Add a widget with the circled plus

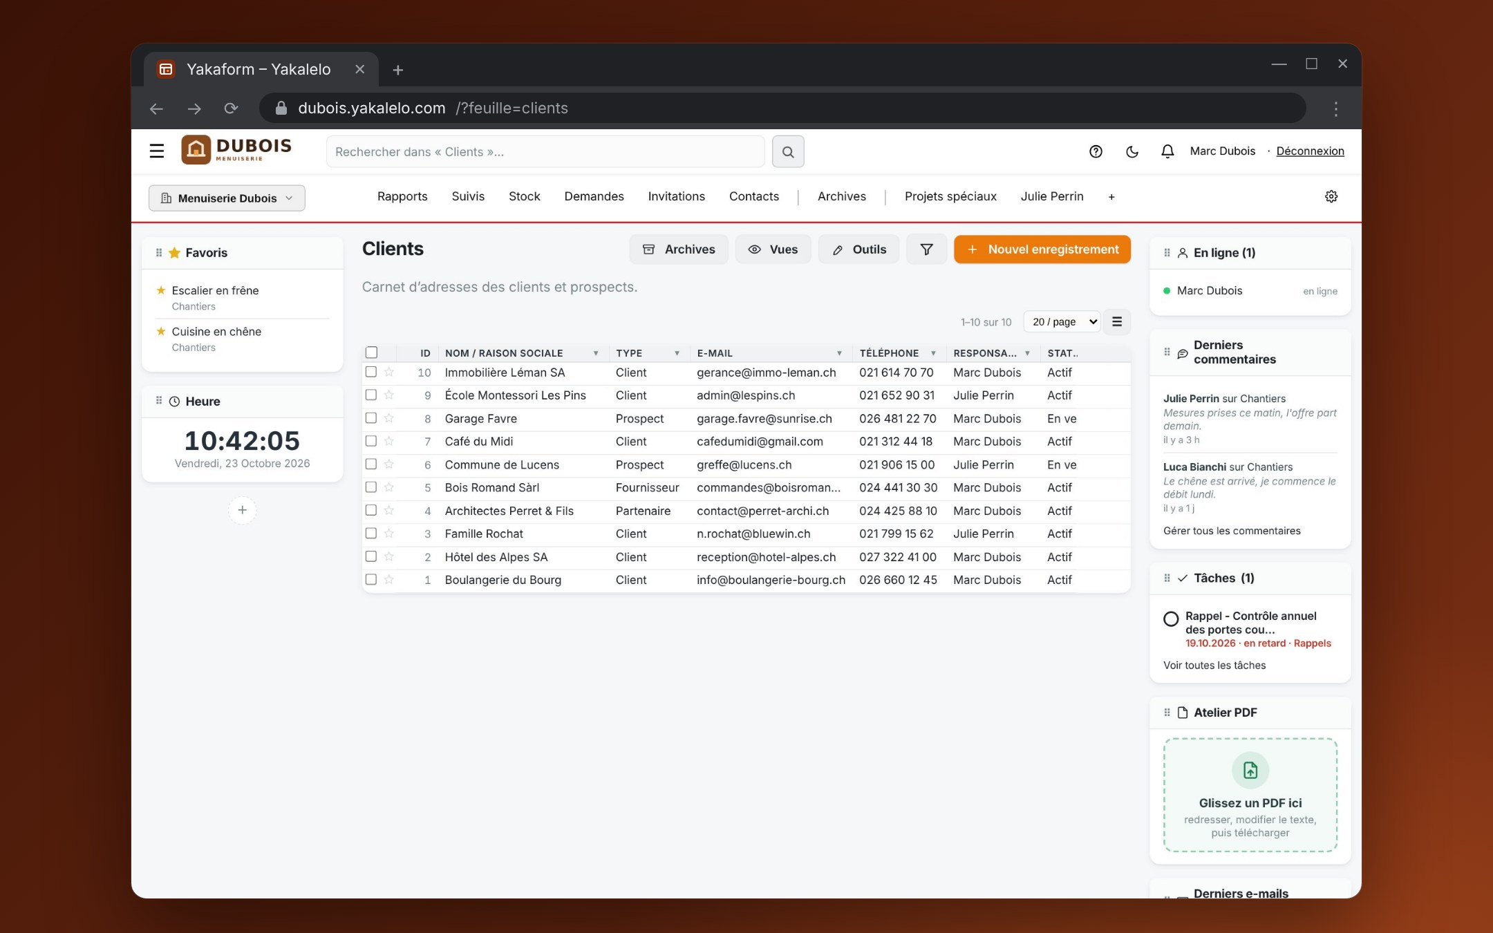click(242, 510)
